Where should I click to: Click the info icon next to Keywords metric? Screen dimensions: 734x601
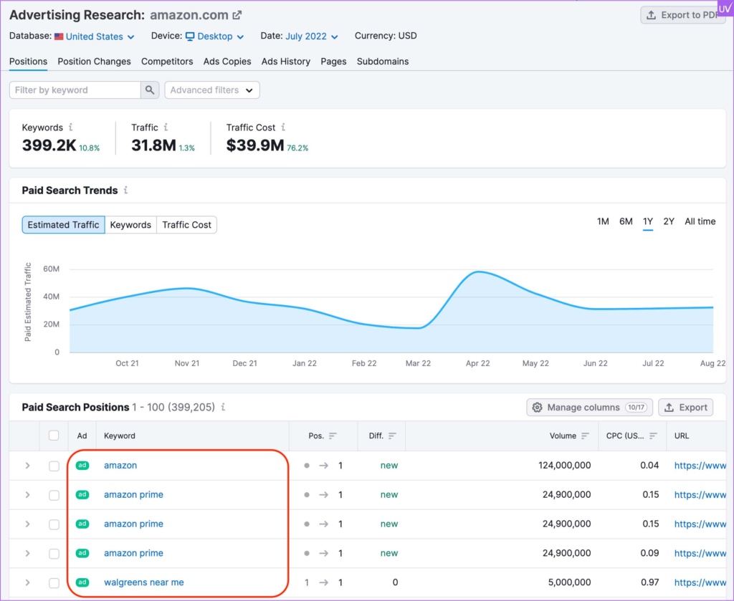71,128
